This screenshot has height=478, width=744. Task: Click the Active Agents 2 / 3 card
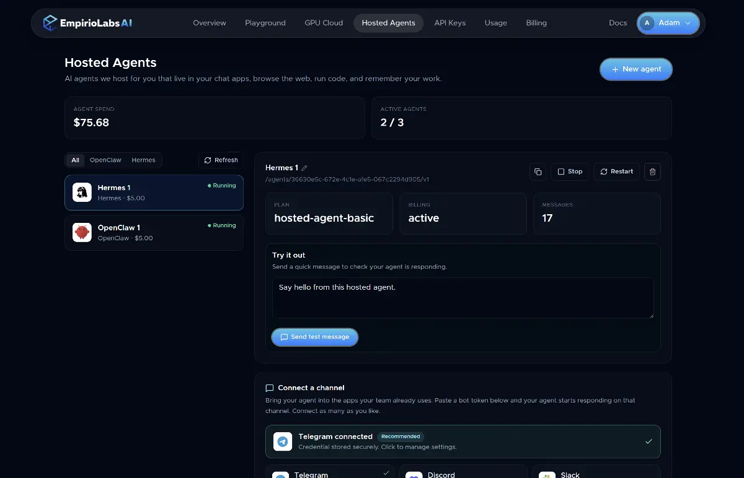tap(521, 118)
